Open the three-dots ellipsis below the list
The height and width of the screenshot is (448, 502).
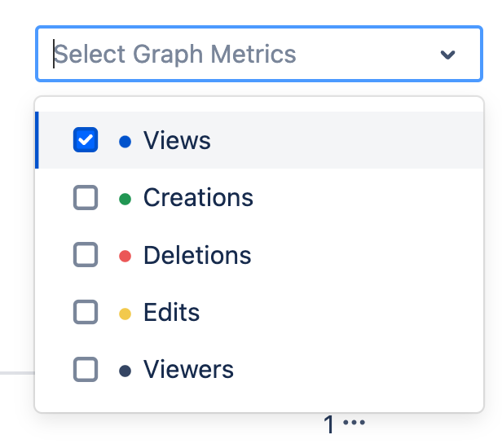pos(354,424)
